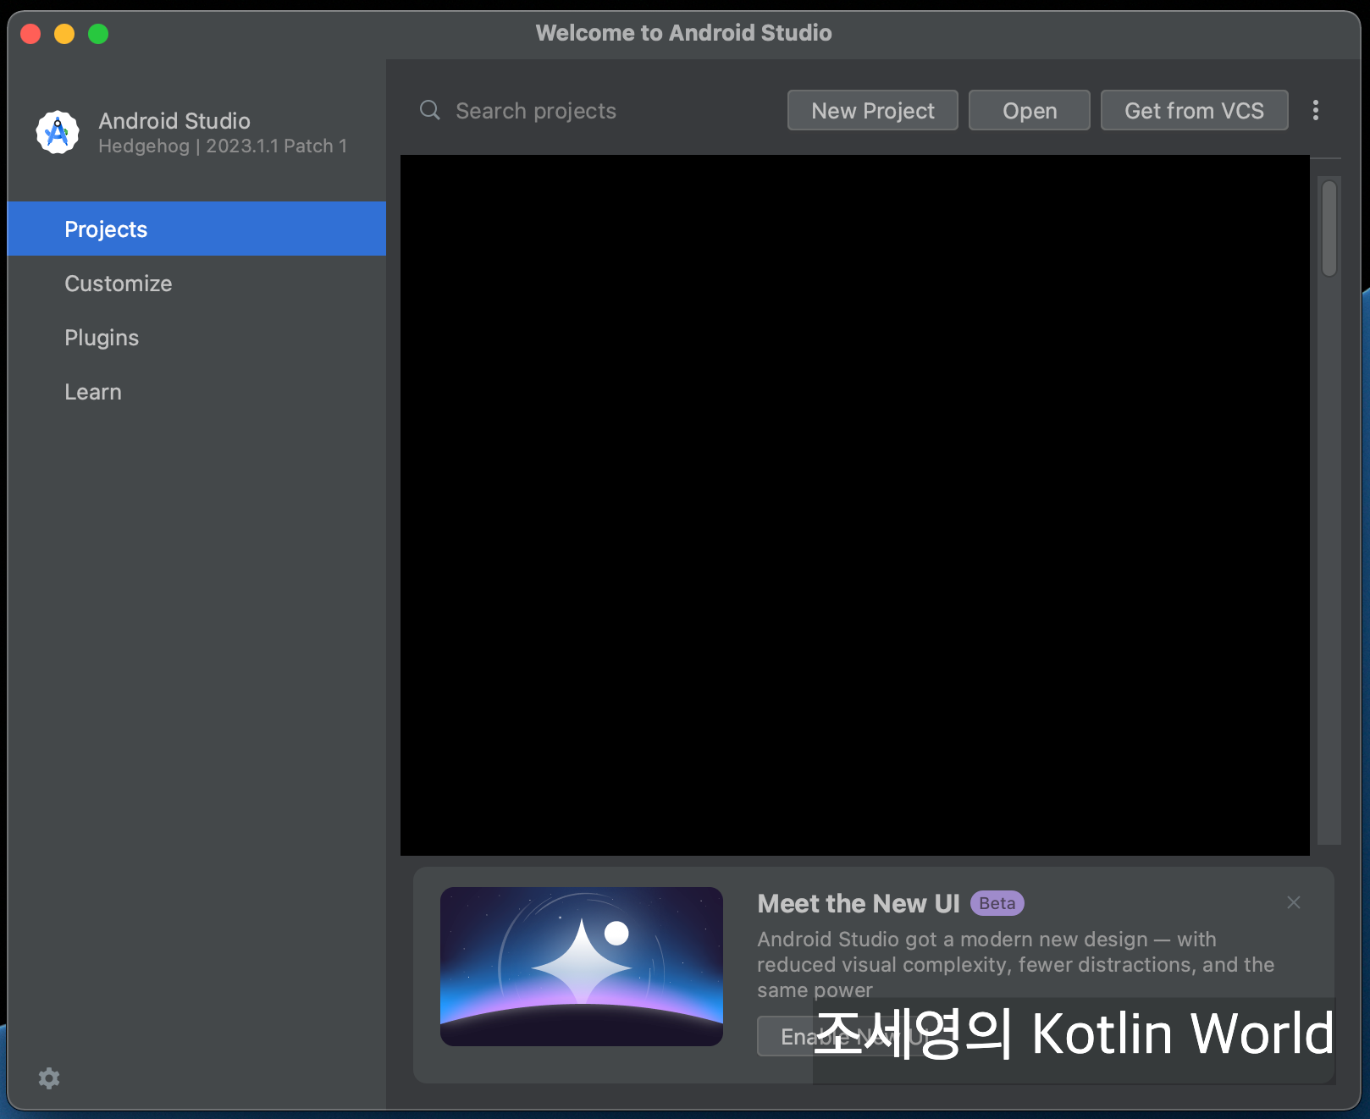This screenshot has height=1119, width=1370.
Task: Close the window with red button
Action: point(30,33)
